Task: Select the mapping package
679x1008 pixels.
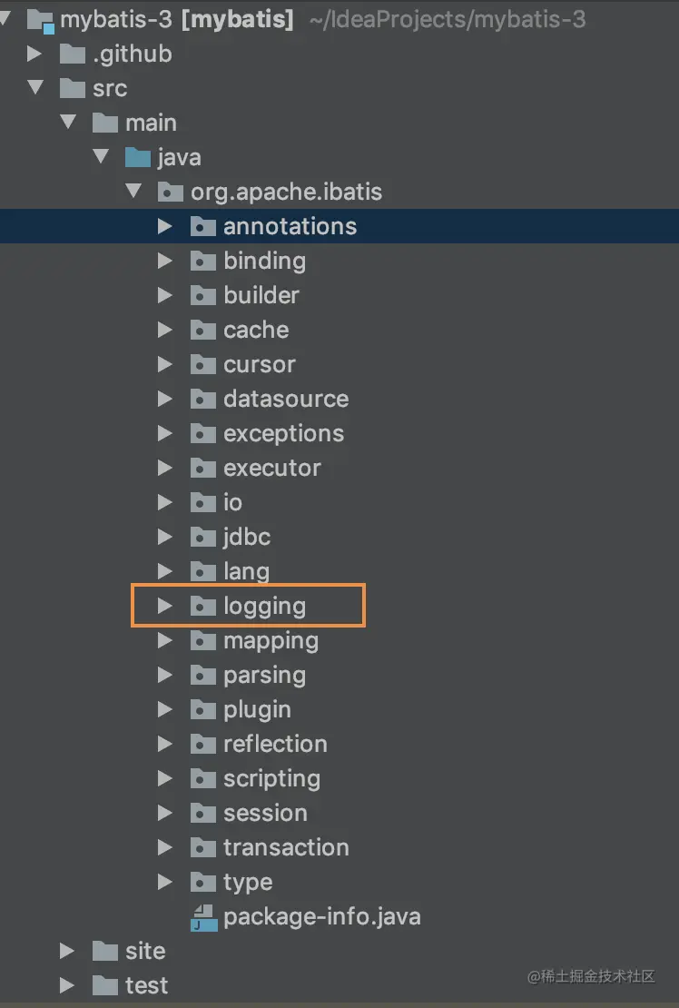Action: coord(271,641)
